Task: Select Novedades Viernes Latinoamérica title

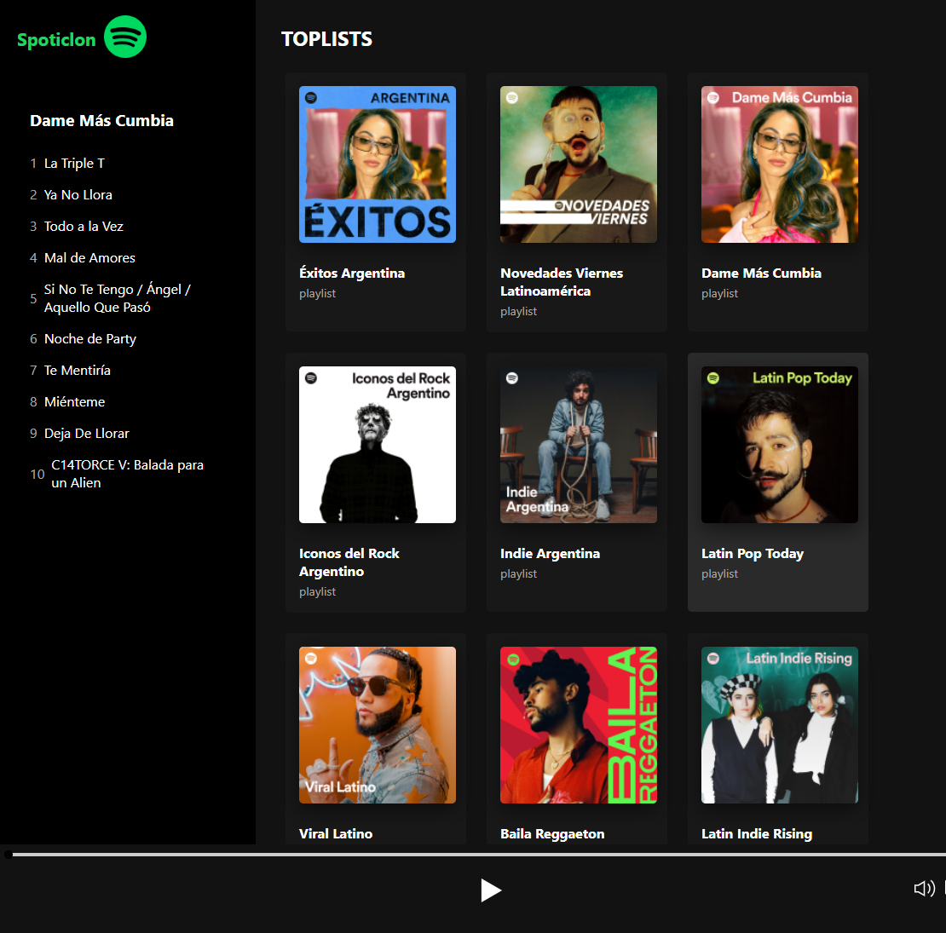Action: click(562, 282)
